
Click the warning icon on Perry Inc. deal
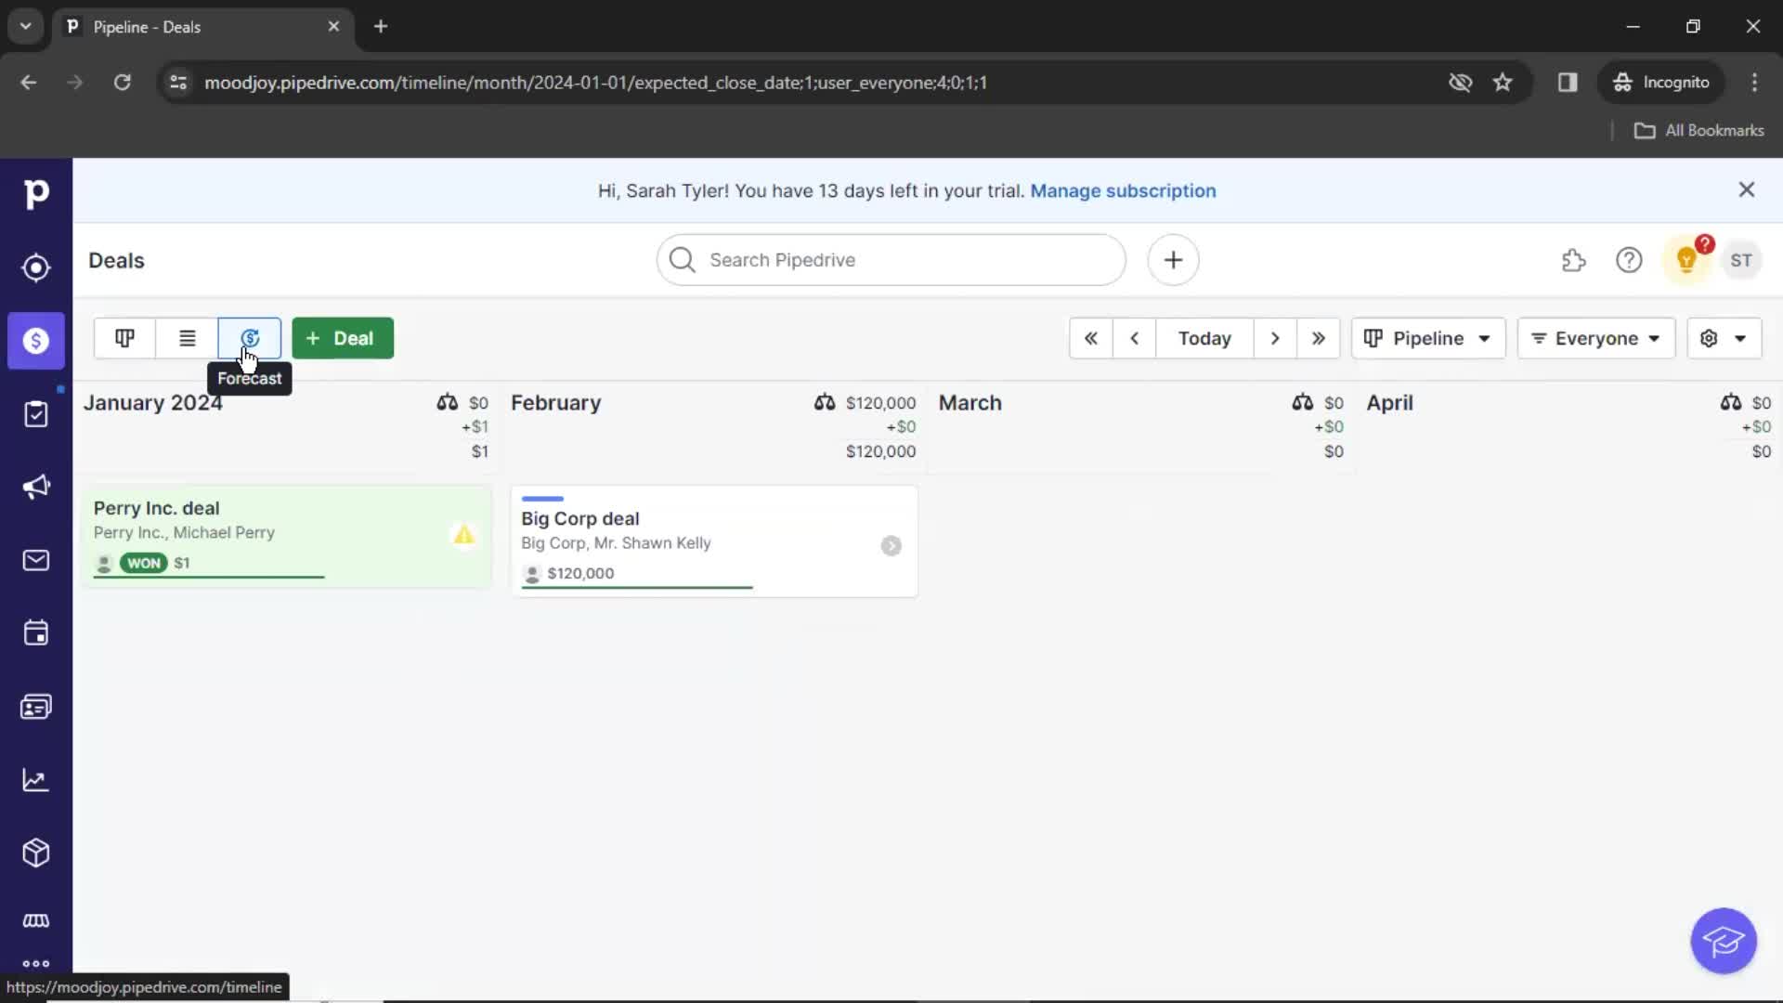pos(464,534)
